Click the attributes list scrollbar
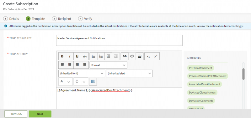This screenshot has width=251, height=118. click(243, 74)
